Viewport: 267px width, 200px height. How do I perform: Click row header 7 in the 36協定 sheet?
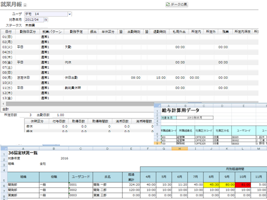pos(4,190)
